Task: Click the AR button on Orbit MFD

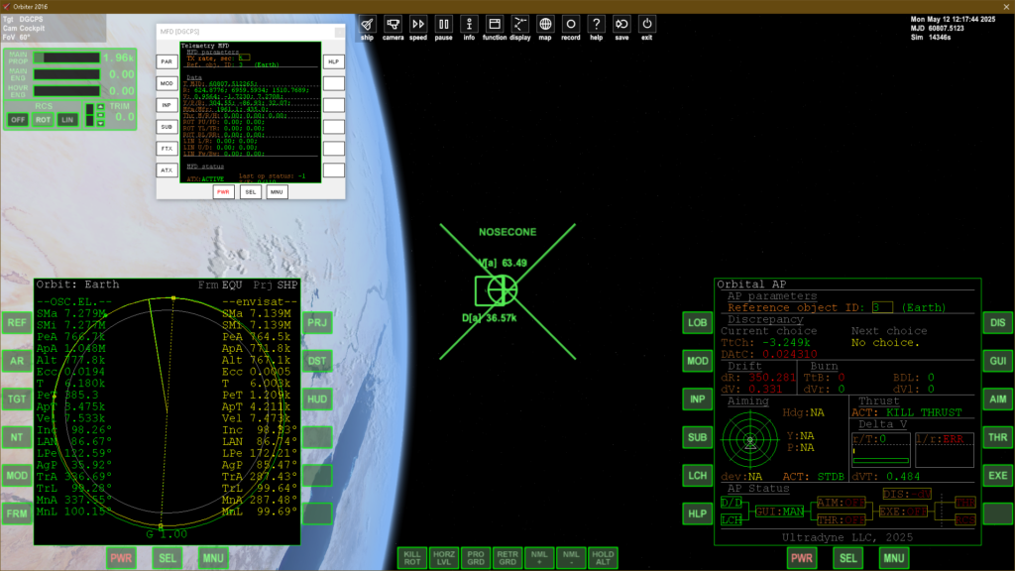Action: click(17, 361)
